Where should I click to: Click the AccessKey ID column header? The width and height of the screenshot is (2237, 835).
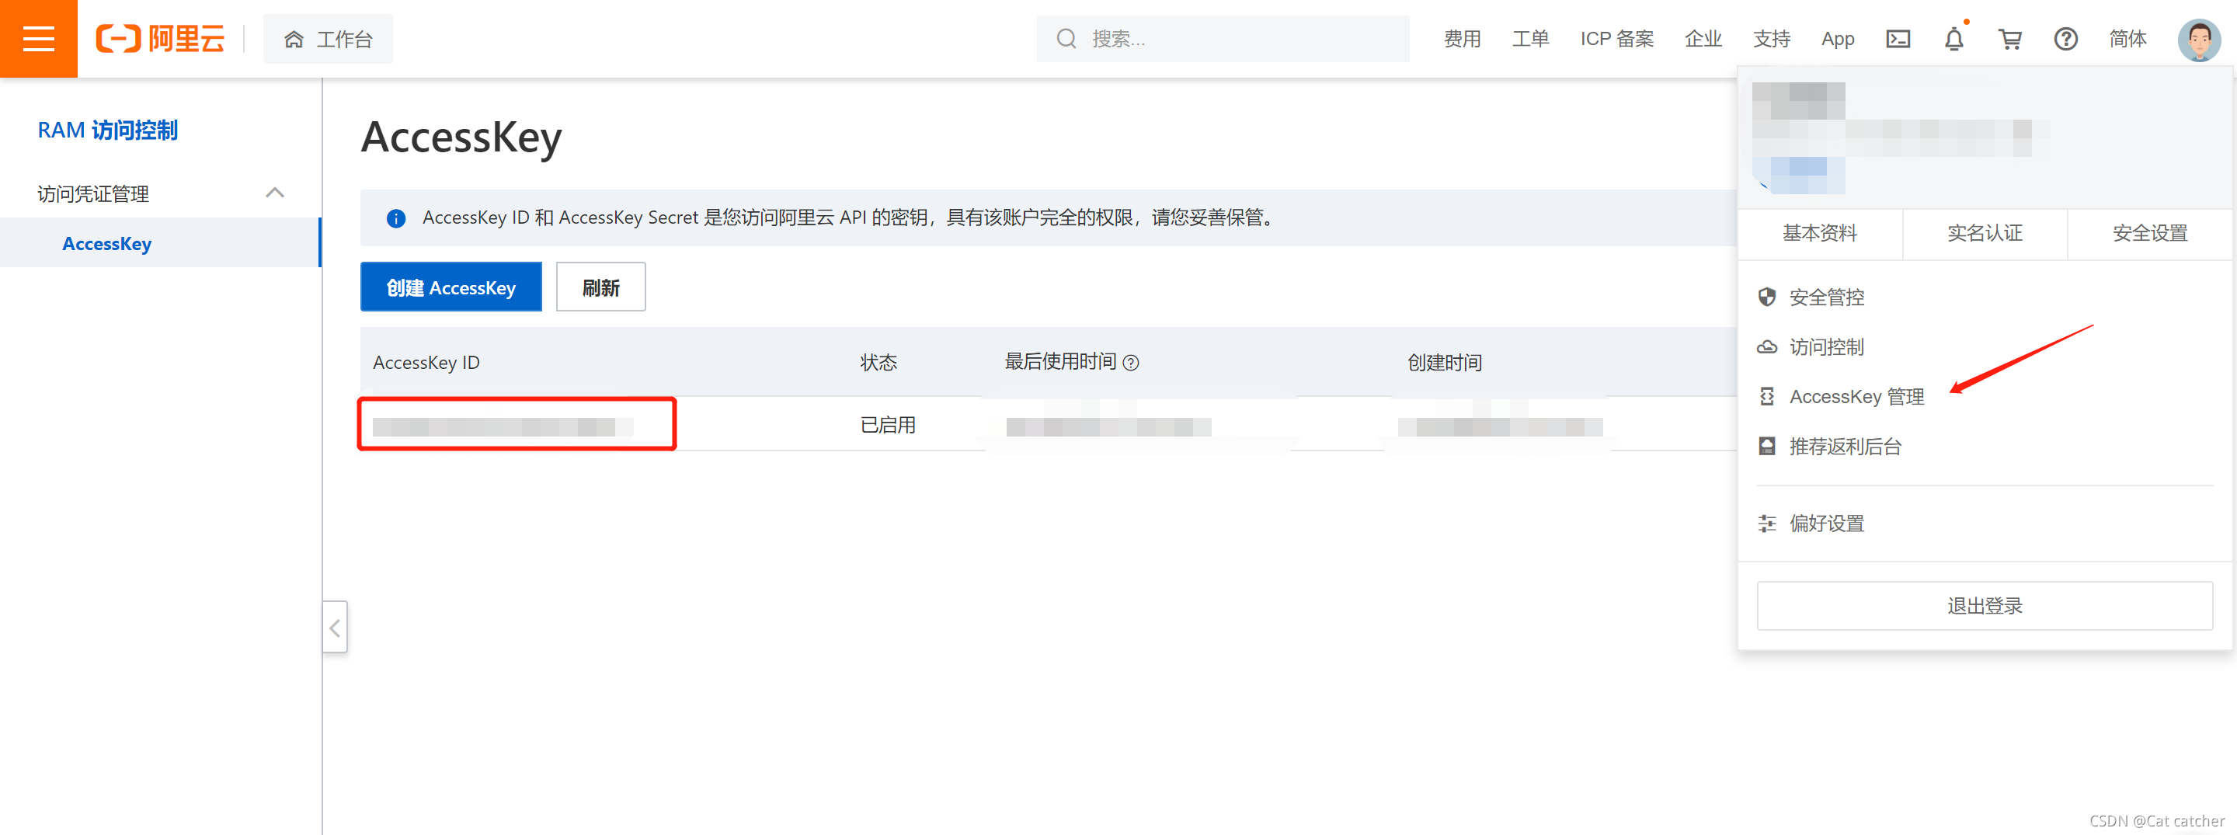click(426, 363)
